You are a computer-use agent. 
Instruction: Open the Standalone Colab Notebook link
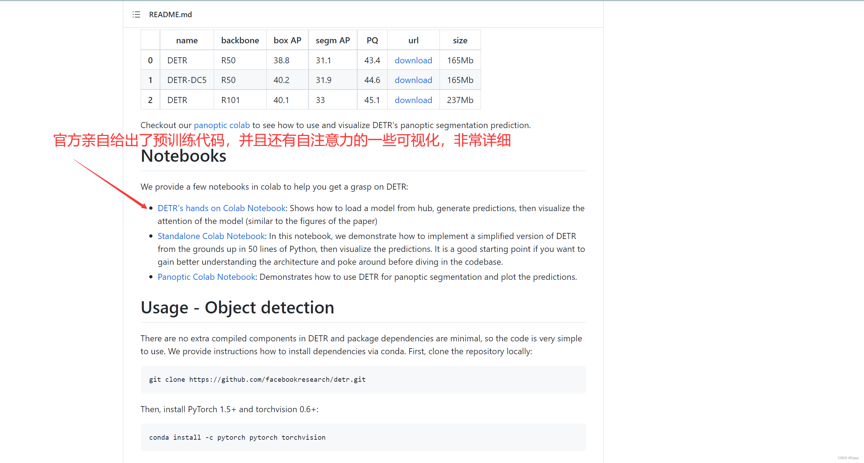tap(211, 236)
